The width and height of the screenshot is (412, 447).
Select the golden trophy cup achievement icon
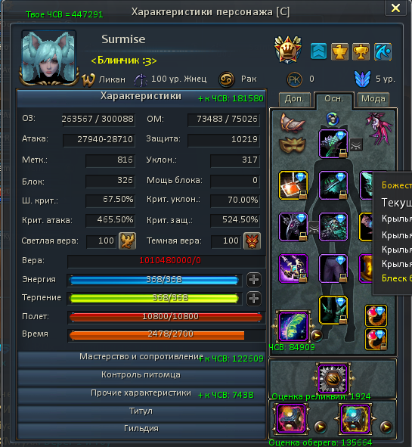point(361,51)
